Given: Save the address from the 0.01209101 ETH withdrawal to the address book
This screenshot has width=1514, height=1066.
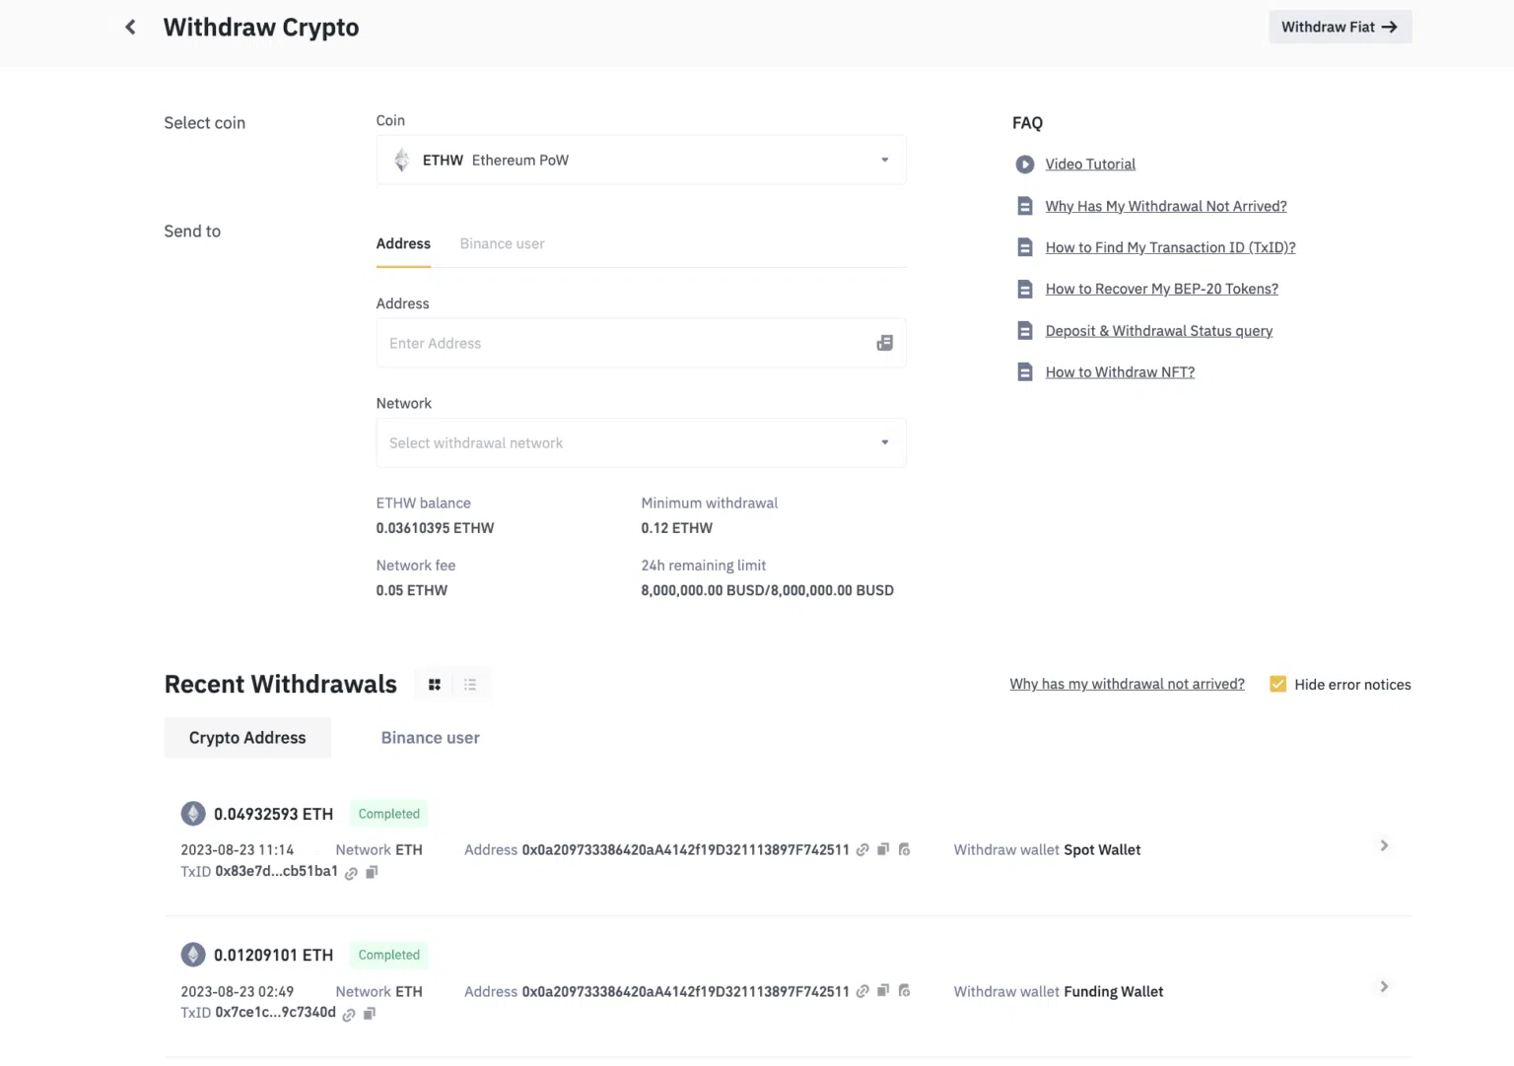Looking at the screenshot, I should click(904, 990).
